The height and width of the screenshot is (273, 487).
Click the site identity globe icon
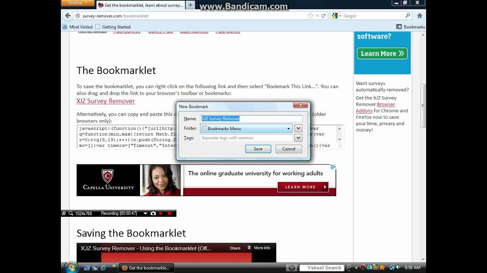(x=78, y=16)
